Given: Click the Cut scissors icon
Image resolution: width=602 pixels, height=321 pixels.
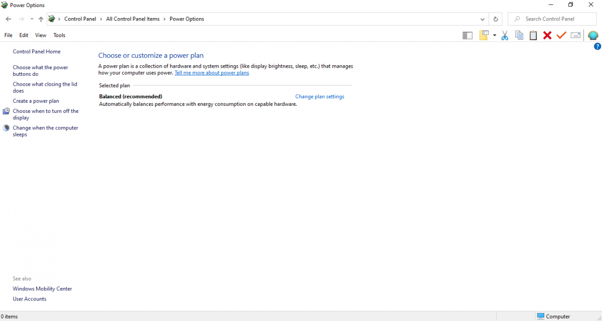Looking at the screenshot, I should pos(505,36).
